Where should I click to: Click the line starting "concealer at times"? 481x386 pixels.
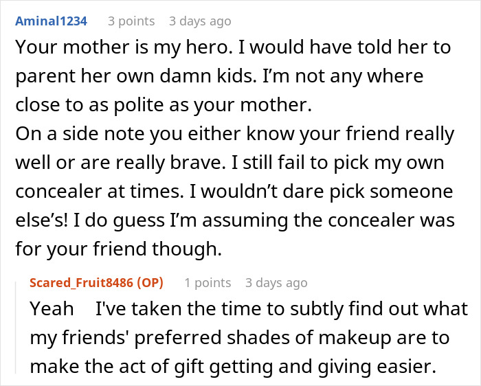click(227, 192)
